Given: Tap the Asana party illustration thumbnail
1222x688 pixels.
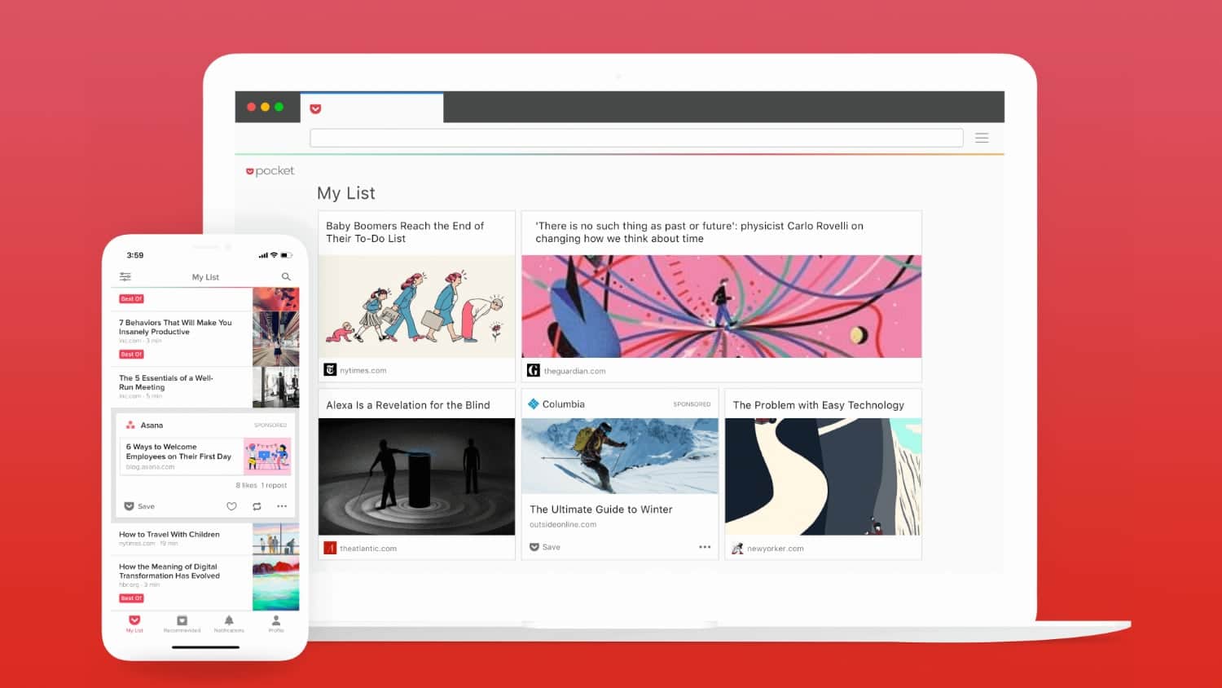Looking at the screenshot, I should pyautogui.click(x=267, y=456).
